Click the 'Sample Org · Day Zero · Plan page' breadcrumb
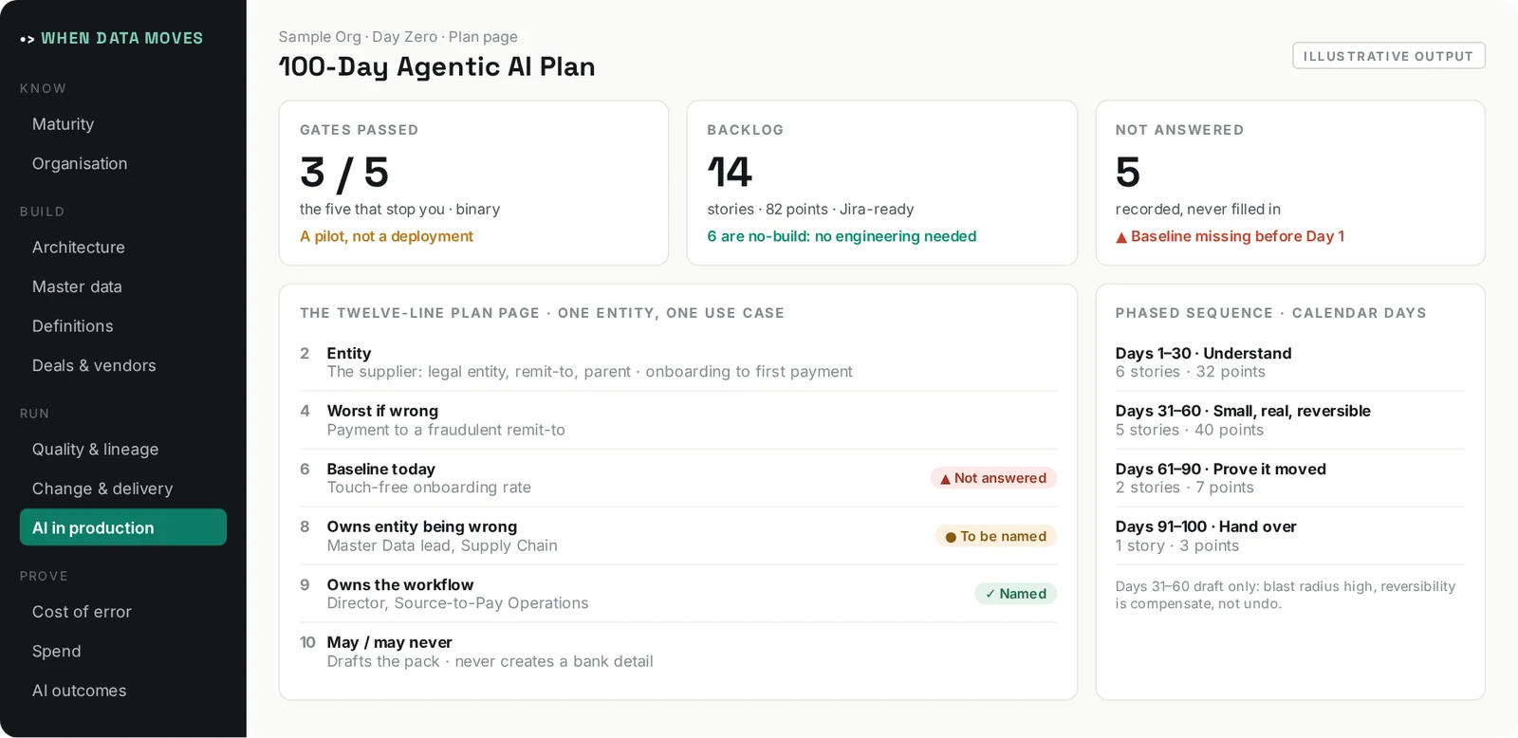 398,37
